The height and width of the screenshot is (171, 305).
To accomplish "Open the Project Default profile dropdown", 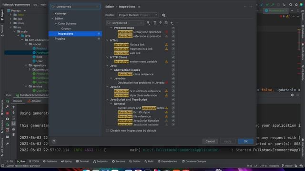I will pyautogui.click(x=138, y=15).
